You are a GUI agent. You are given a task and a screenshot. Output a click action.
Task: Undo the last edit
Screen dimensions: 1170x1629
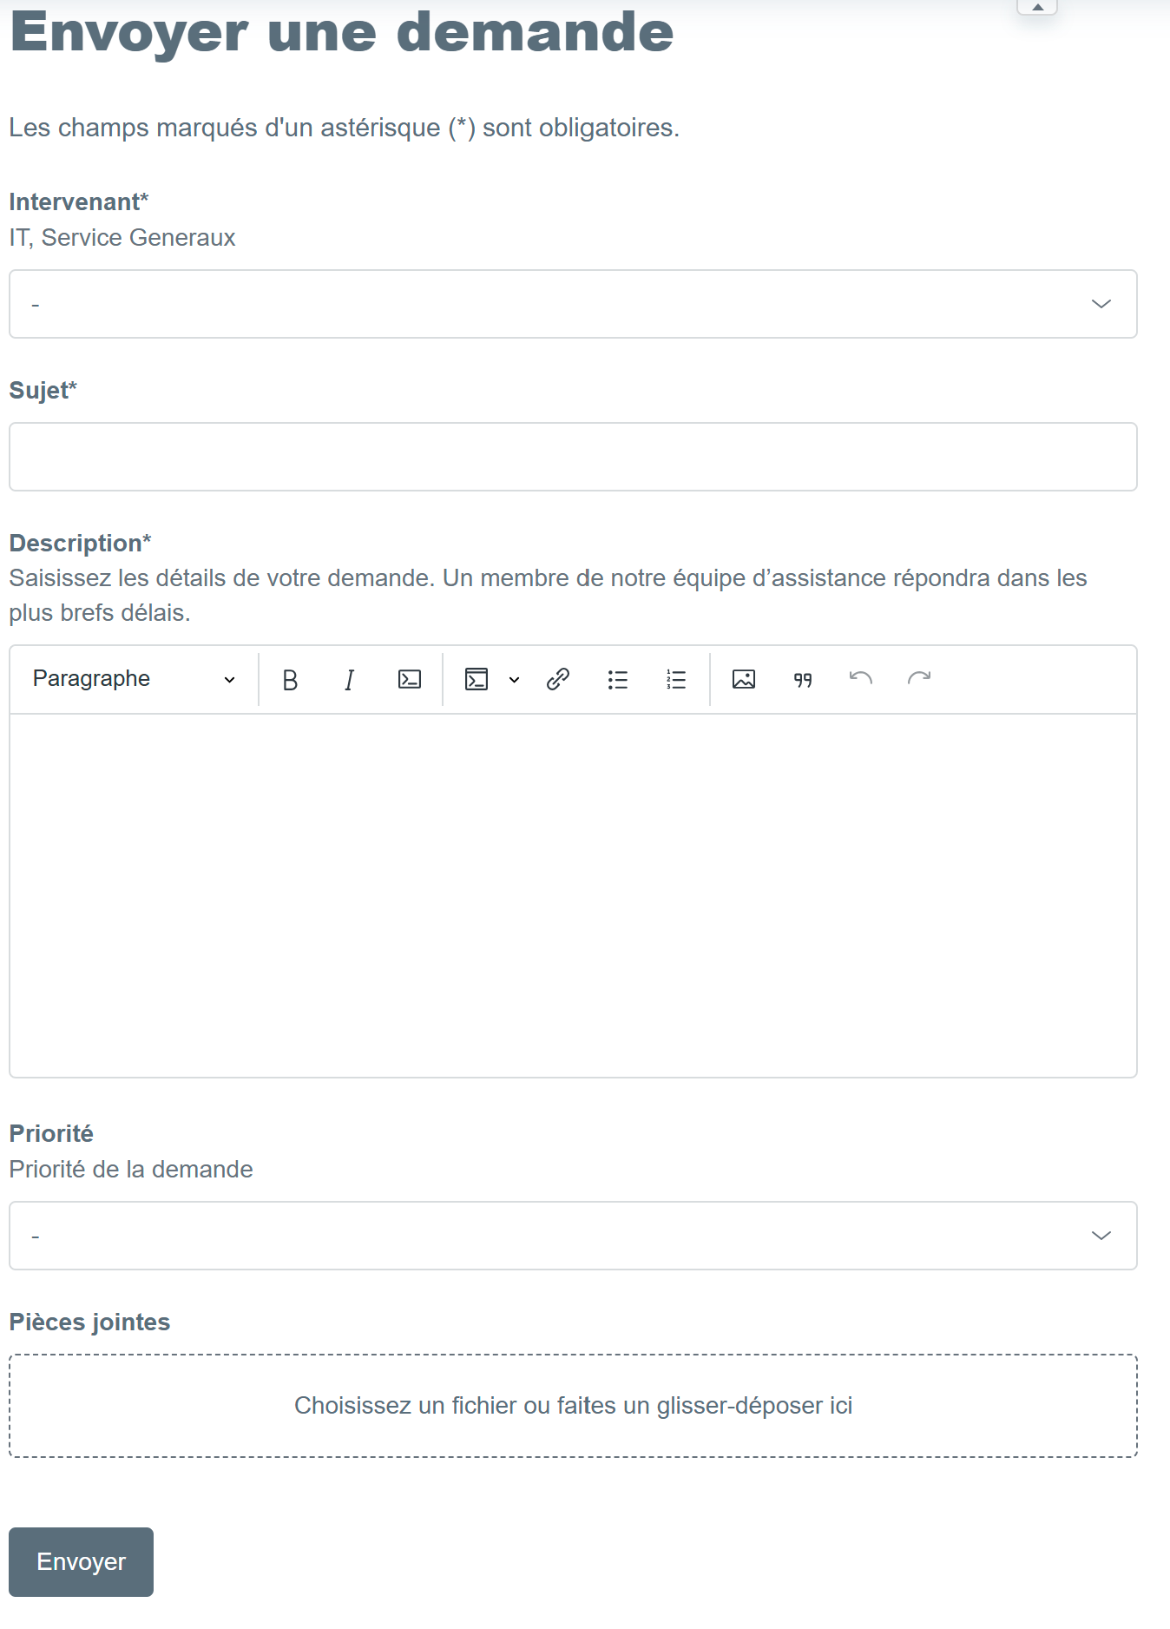(861, 678)
